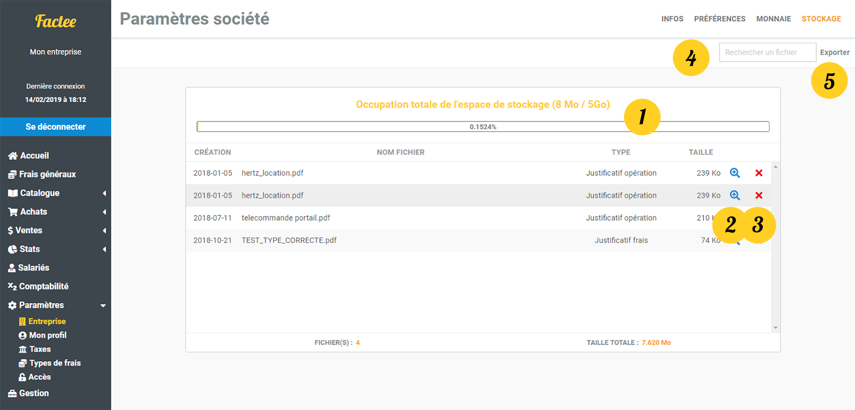Image resolution: width=855 pixels, height=410 pixels.
Task: Switch to the PRÉFÉRENCES tab
Action: (x=720, y=19)
